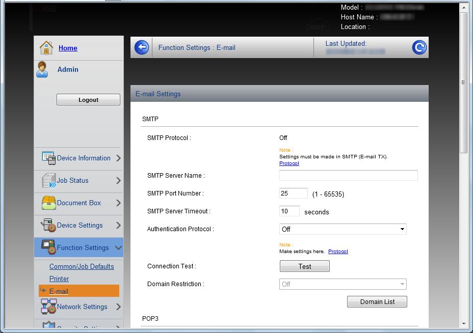The height and width of the screenshot is (333, 473).
Task: Expand the Device Settings chevron
Action: (x=119, y=225)
